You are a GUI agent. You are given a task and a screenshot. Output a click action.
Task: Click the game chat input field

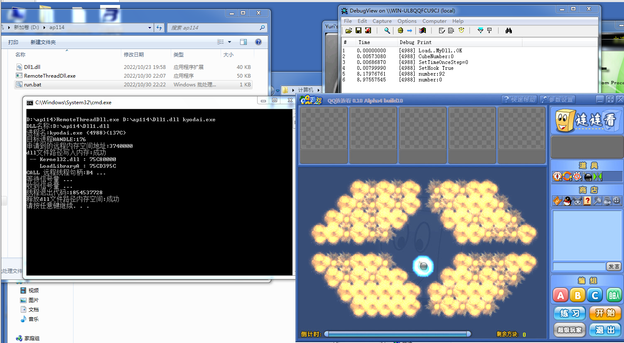tap(579, 267)
